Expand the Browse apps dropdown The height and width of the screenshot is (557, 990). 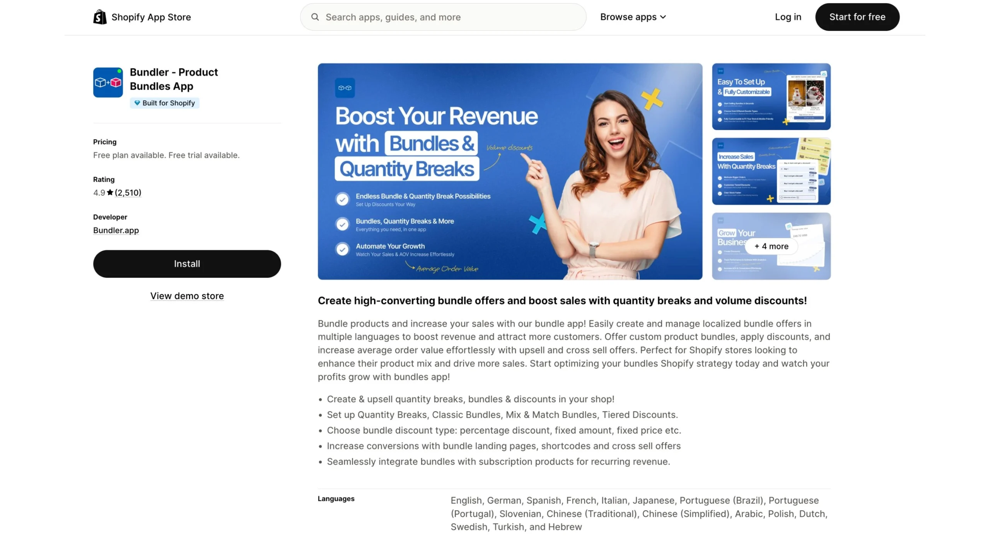click(x=633, y=17)
